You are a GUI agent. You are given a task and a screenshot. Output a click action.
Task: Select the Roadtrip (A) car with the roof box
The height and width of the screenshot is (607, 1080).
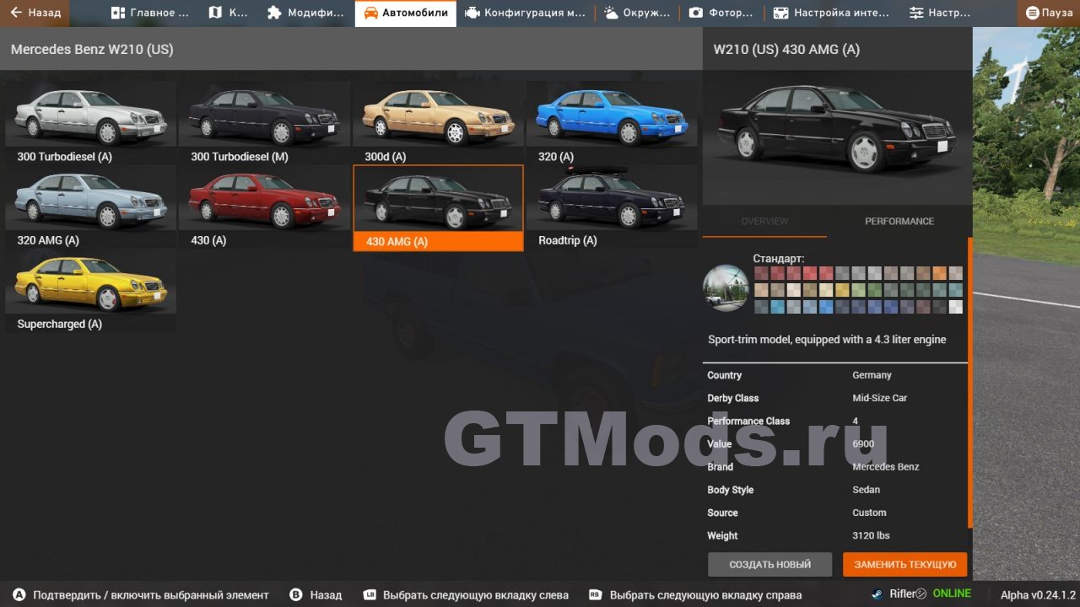pos(612,207)
